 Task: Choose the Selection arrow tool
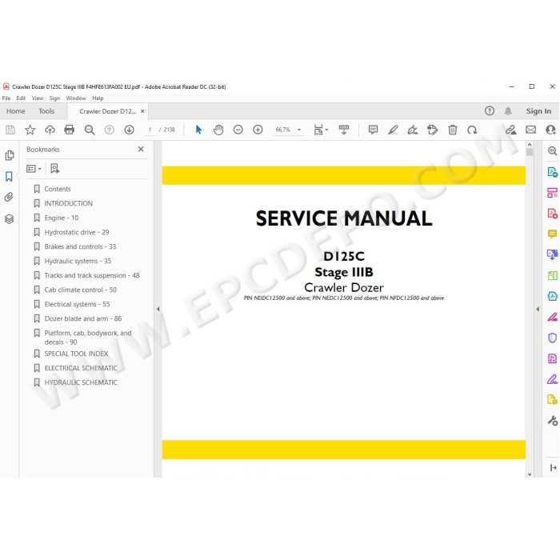tap(198, 130)
